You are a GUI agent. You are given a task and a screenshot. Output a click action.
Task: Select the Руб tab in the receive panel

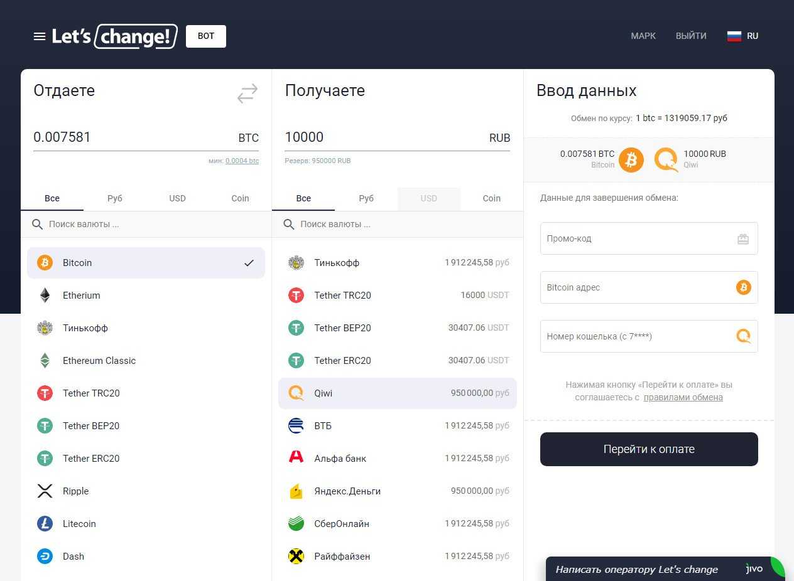coord(366,198)
